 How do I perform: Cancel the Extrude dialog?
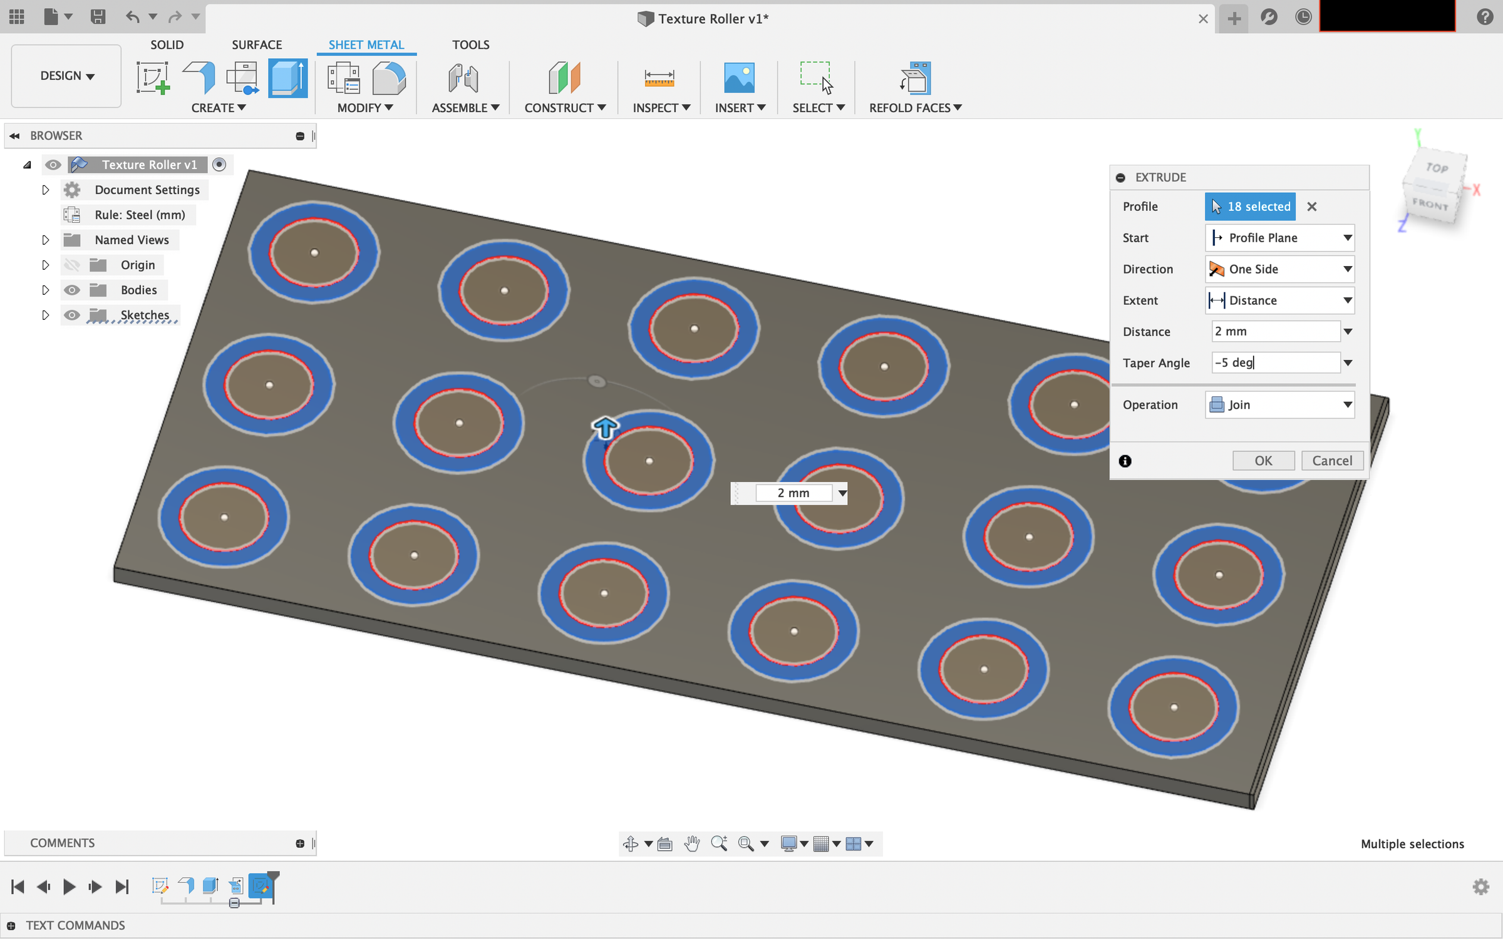click(x=1332, y=460)
